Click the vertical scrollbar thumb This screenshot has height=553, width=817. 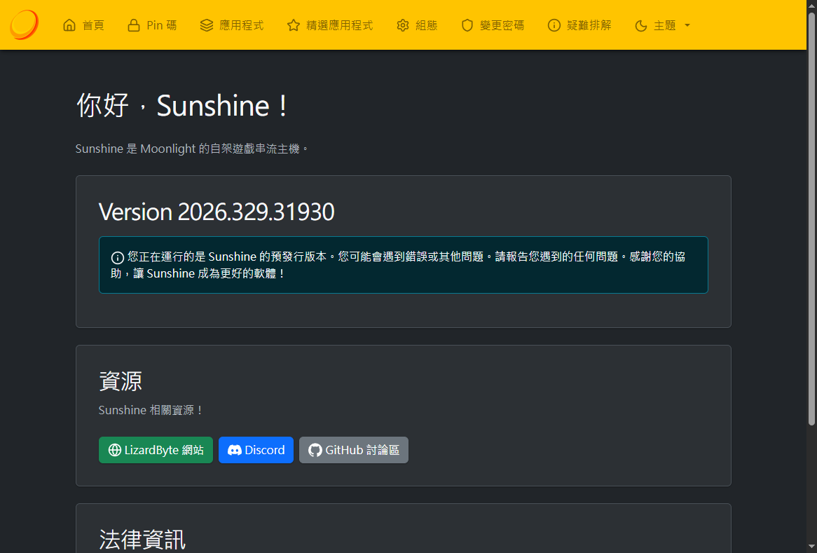tap(811, 217)
